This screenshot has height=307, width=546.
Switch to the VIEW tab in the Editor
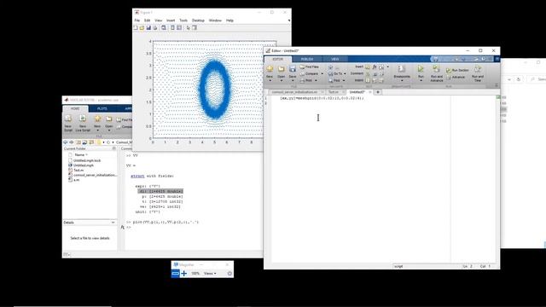335,59
